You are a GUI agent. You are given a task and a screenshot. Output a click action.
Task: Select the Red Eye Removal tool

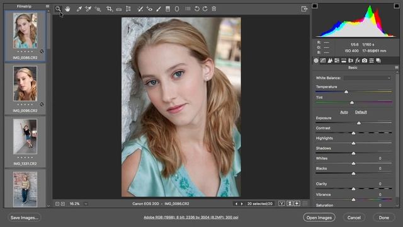[x=149, y=9]
